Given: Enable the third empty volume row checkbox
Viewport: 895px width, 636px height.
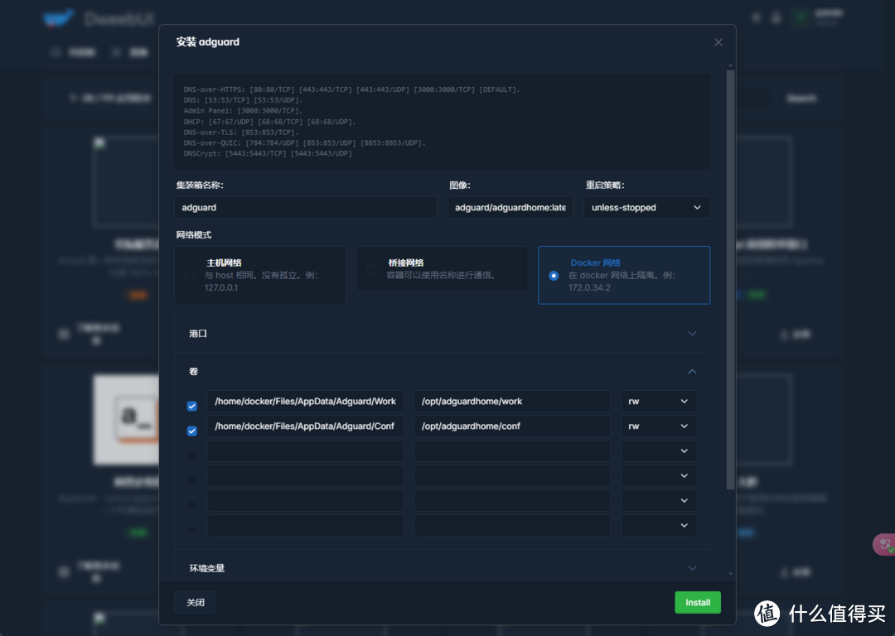Looking at the screenshot, I should coord(192,455).
